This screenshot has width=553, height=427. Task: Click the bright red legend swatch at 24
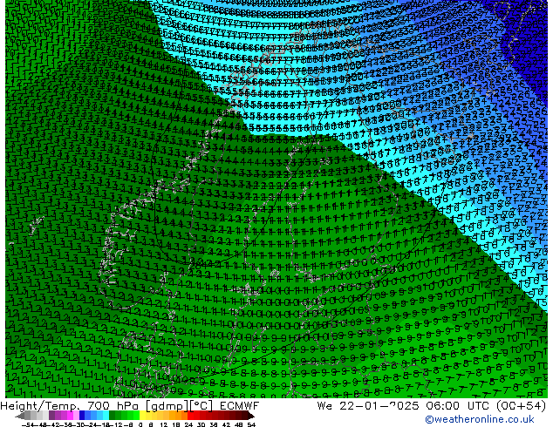(x=190, y=416)
